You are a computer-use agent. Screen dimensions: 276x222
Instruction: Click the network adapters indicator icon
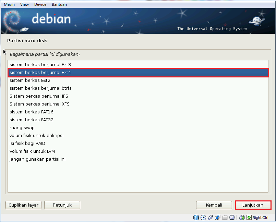tap(218, 217)
